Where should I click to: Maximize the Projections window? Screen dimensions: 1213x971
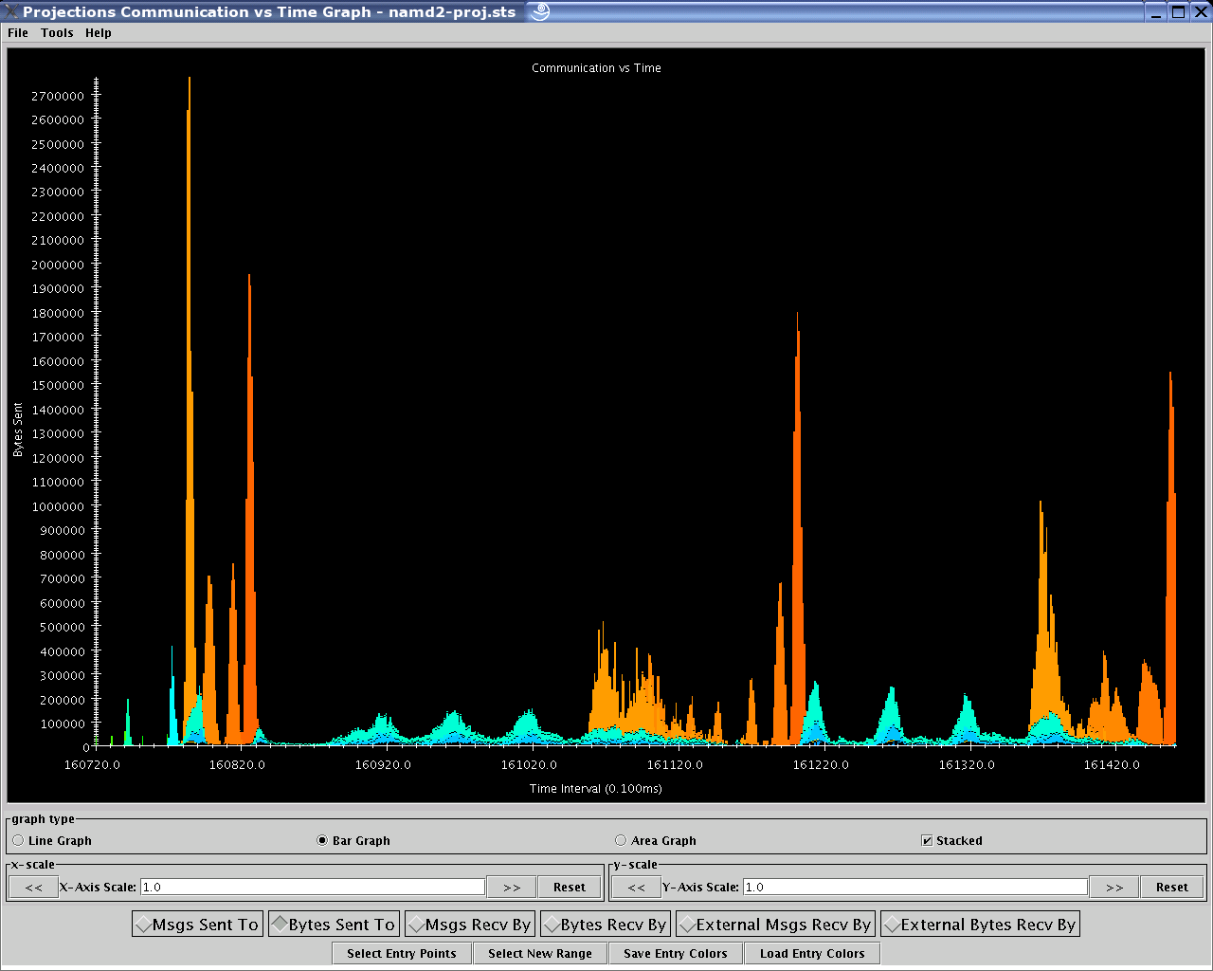[1178, 11]
